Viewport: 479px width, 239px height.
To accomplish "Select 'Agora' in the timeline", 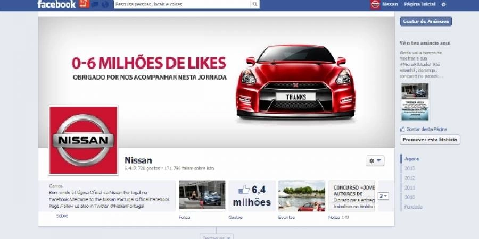I will 411,159.
